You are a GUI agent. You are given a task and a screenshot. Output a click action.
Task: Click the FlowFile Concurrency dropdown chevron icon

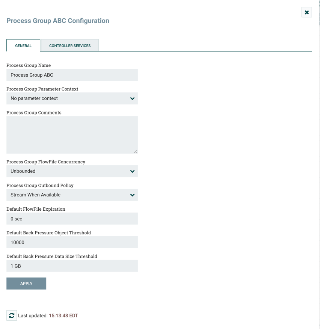(132, 171)
